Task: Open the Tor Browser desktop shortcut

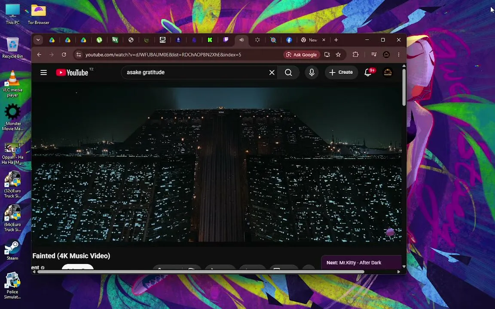Action: (x=38, y=14)
